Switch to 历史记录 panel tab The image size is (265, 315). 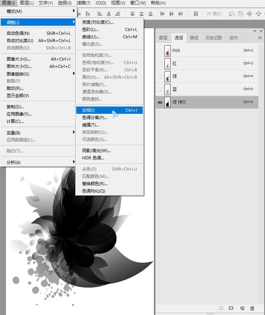coord(214,38)
